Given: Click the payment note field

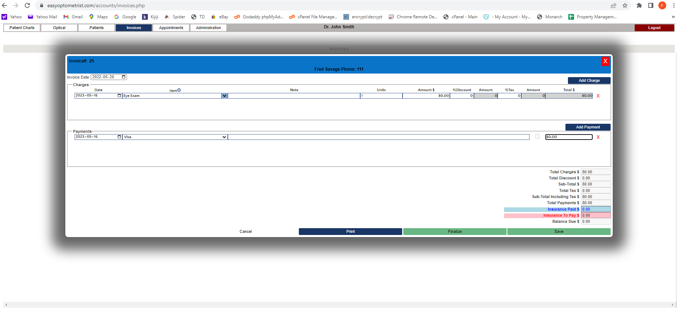Looking at the screenshot, I should pyautogui.click(x=379, y=137).
